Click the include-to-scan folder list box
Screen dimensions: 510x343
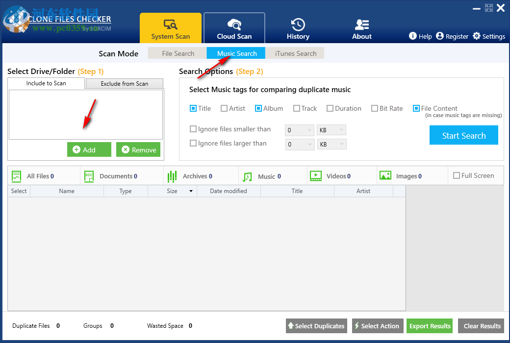[86, 115]
